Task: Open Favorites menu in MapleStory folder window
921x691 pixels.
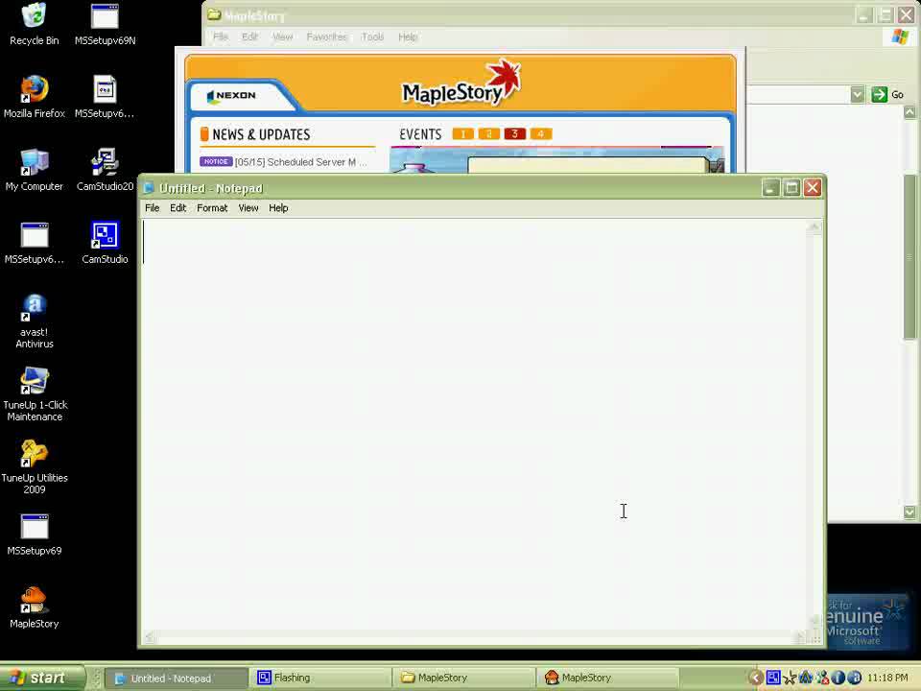Action: 326,37
